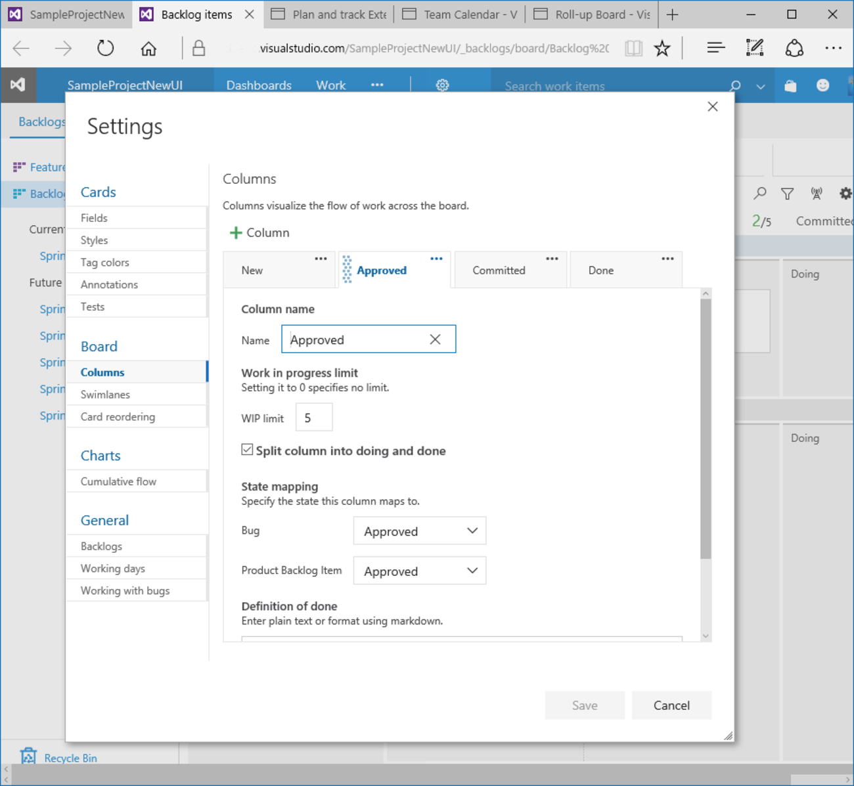Click the filter funnel icon on the board
Image resolution: width=854 pixels, height=786 pixels.
(x=787, y=194)
